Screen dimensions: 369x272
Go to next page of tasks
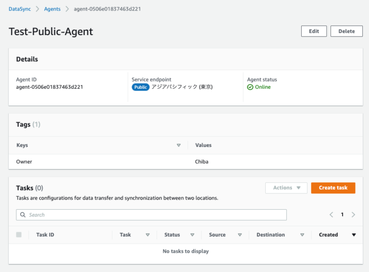(353, 215)
